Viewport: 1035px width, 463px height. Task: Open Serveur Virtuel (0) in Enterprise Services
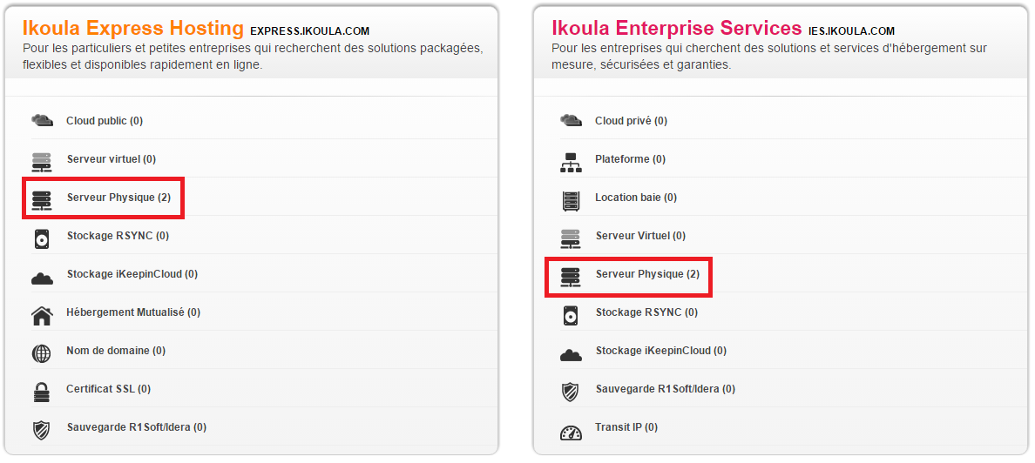(x=640, y=236)
